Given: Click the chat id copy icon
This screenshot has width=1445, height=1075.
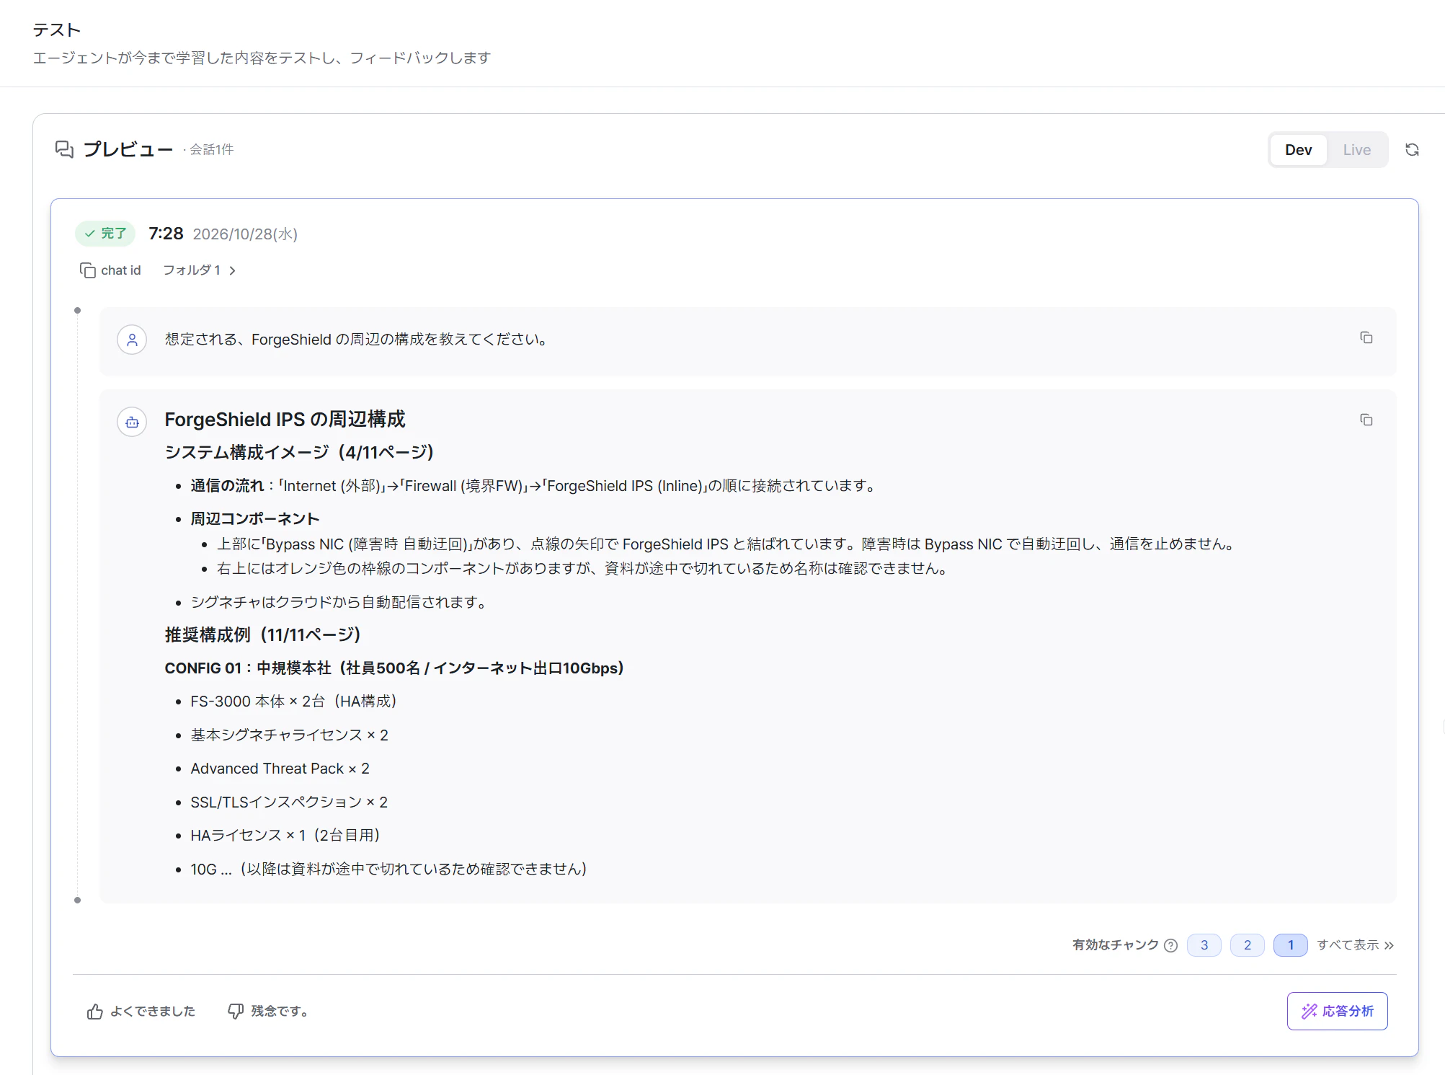Looking at the screenshot, I should (x=88, y=270).
